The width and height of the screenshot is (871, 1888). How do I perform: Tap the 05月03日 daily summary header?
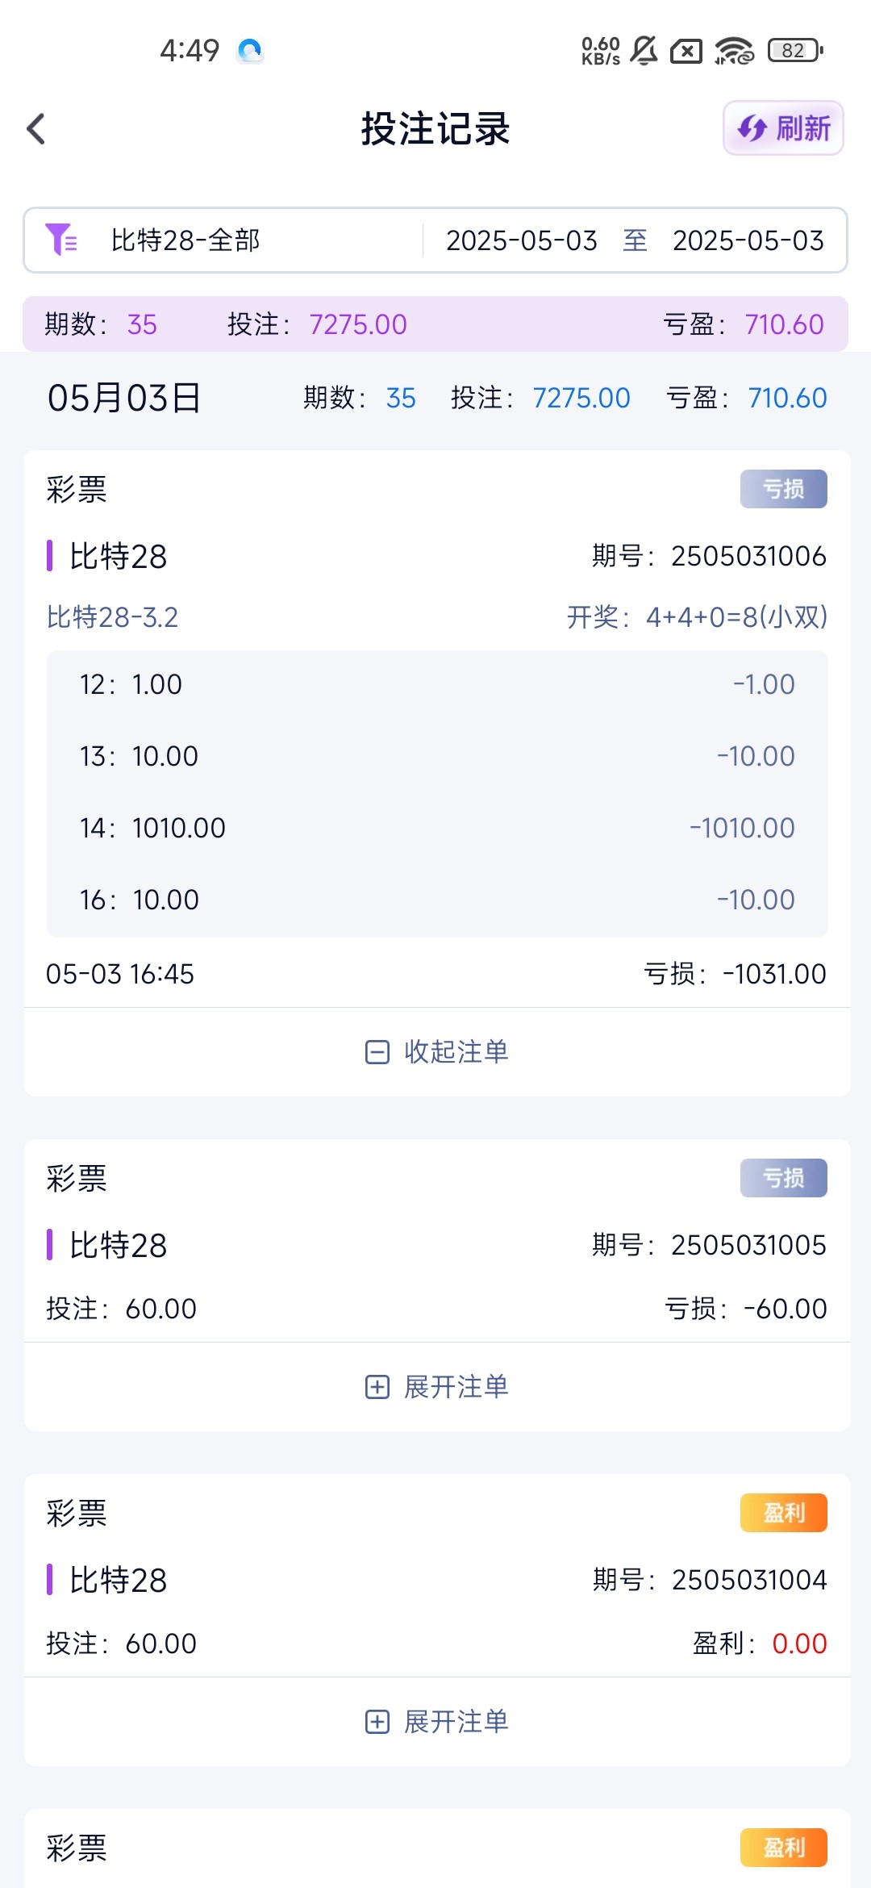coord(124,398)
